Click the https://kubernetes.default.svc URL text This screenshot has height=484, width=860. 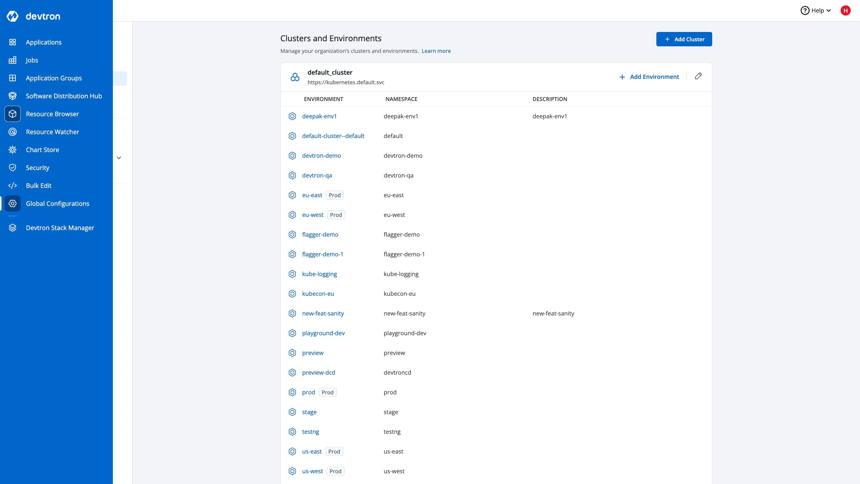tap(345, 82)
